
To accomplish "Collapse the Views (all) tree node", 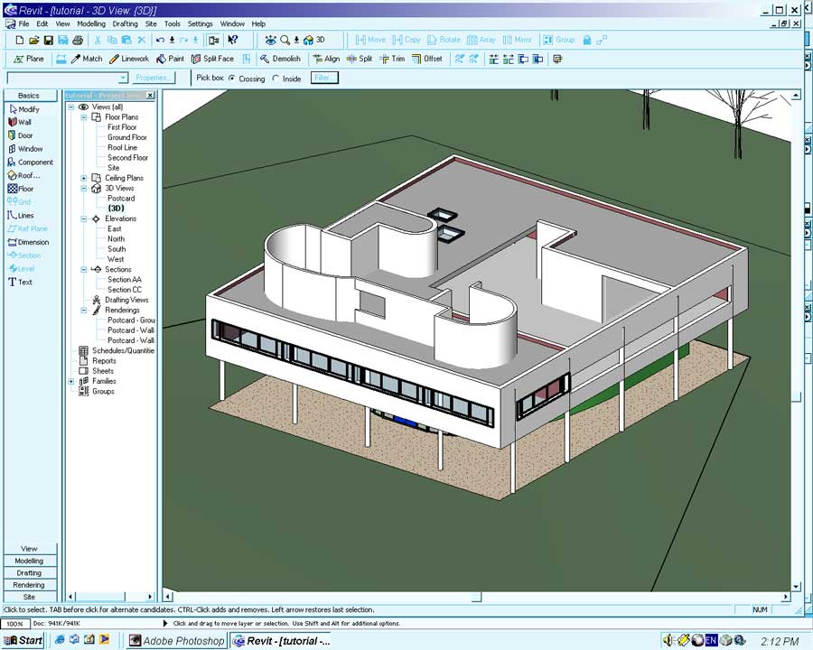I will point(71,107).
